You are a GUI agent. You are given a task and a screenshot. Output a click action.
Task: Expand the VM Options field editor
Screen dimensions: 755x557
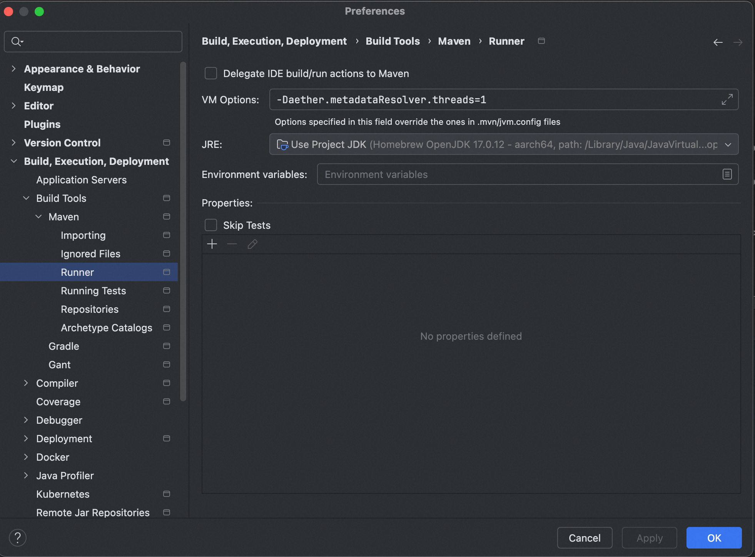(x=727, y=99)
